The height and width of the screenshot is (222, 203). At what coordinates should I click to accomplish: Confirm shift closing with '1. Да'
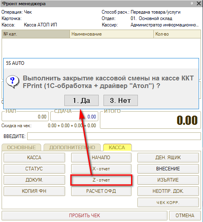coord(82,100)
